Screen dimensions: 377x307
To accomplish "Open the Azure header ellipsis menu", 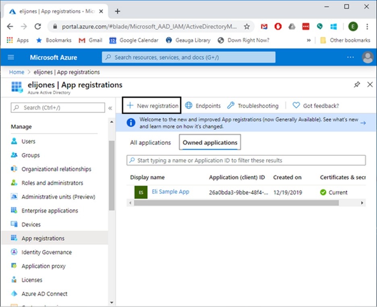I will (351, 57).
